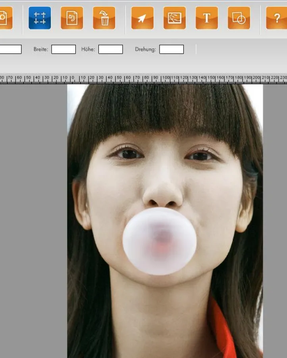Click the Drehung label text
This screenshot has height=358, width=287.
coord(145,49)
